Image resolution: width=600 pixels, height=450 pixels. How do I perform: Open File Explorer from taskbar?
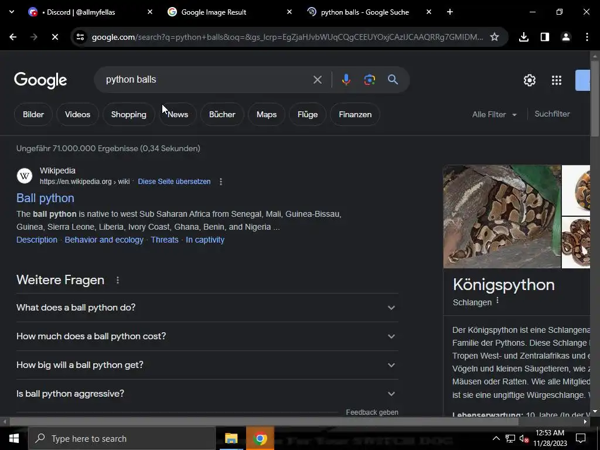click(231, 438)
